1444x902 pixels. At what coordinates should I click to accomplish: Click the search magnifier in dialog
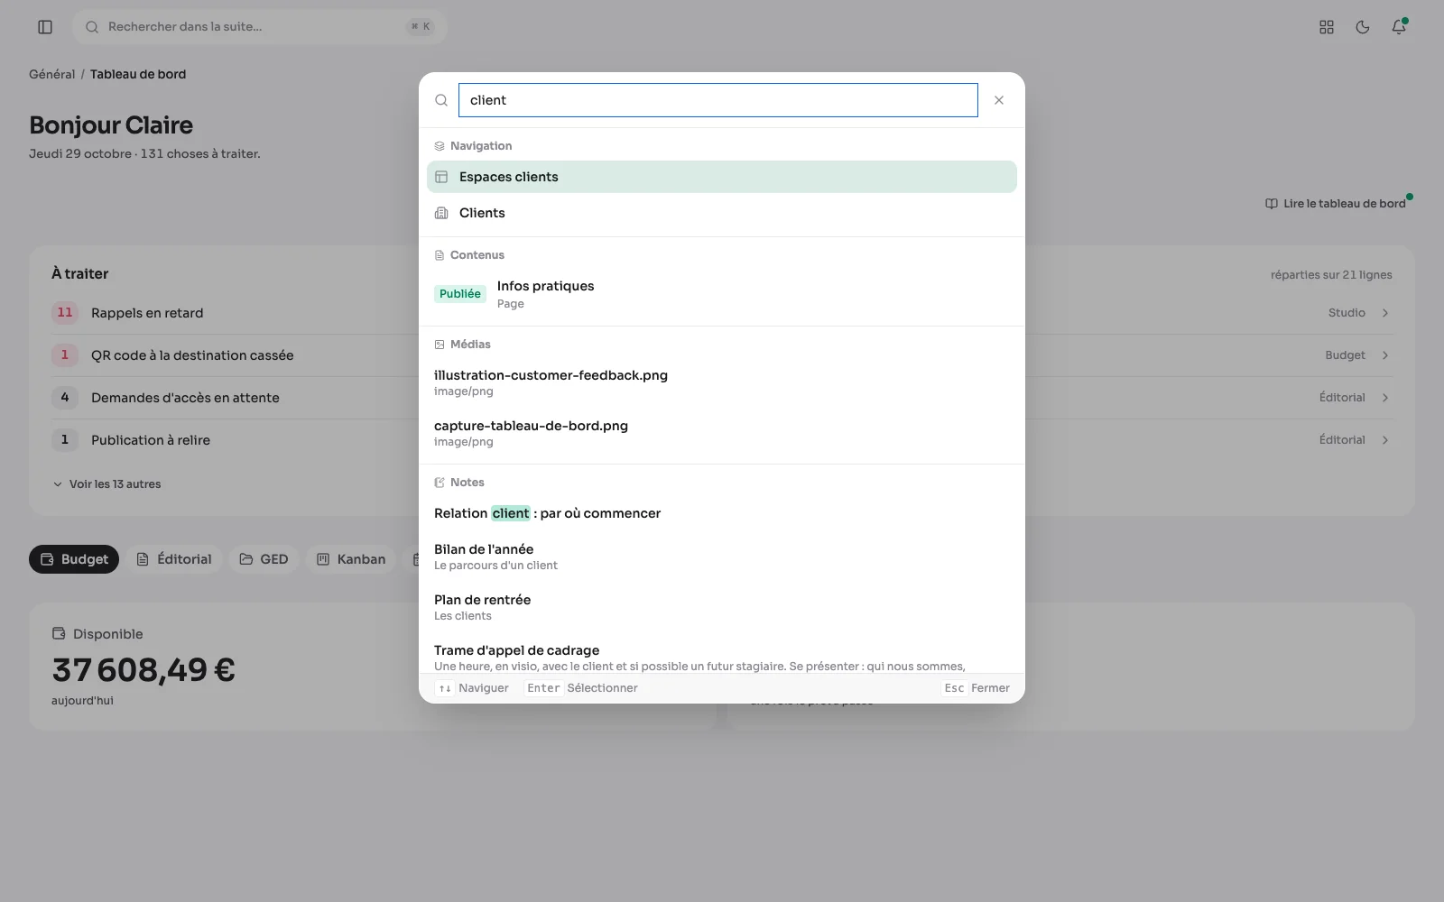441,100
